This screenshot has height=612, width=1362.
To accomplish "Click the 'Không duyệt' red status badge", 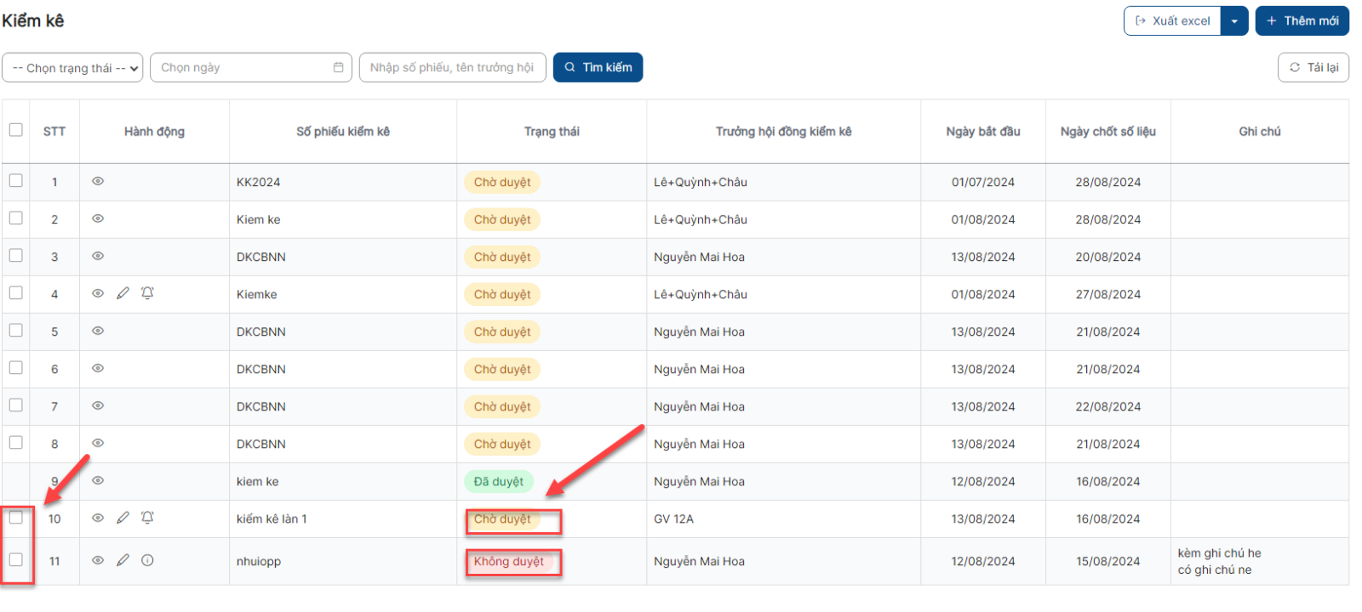I will pos(509,562).
